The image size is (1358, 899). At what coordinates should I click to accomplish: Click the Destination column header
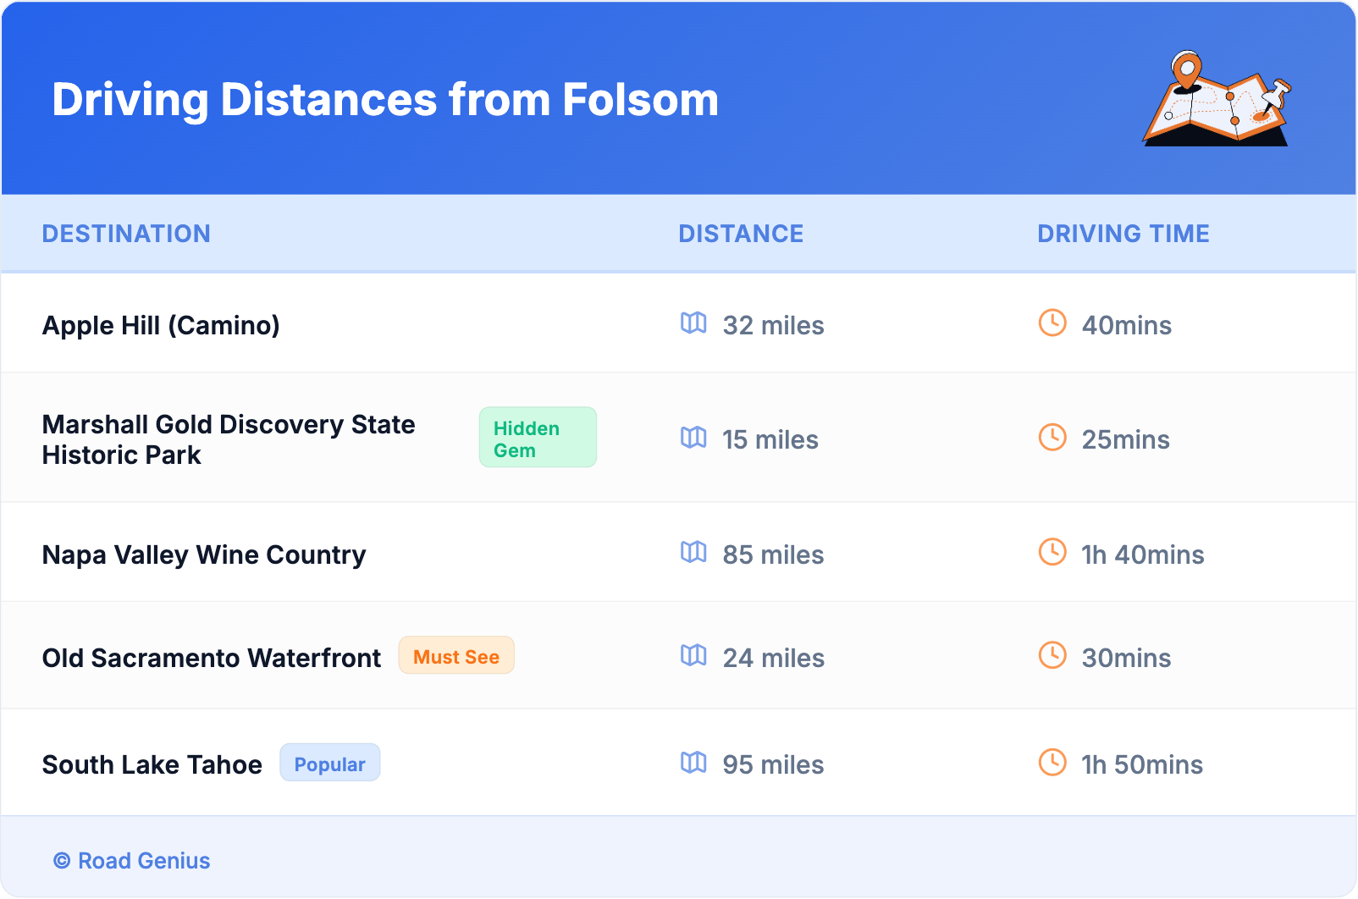(126, 234)
